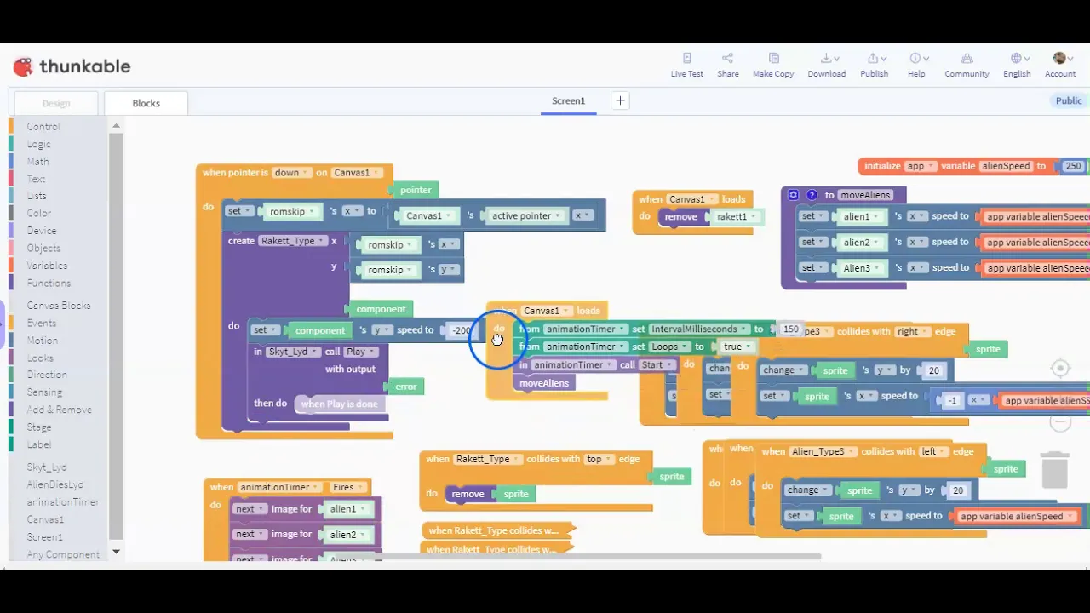Image resolution: width=1090 pixels, height=613 pixels.
Task: Click the gear icon on the moveAliens function
Action: pyautogui.click(x=793, y=195)
